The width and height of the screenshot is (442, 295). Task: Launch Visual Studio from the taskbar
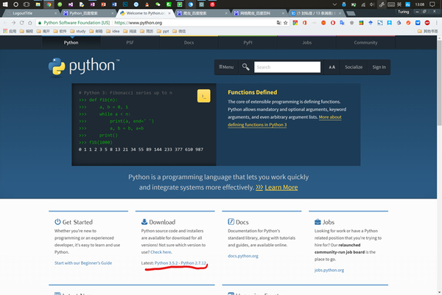[71, 4]
